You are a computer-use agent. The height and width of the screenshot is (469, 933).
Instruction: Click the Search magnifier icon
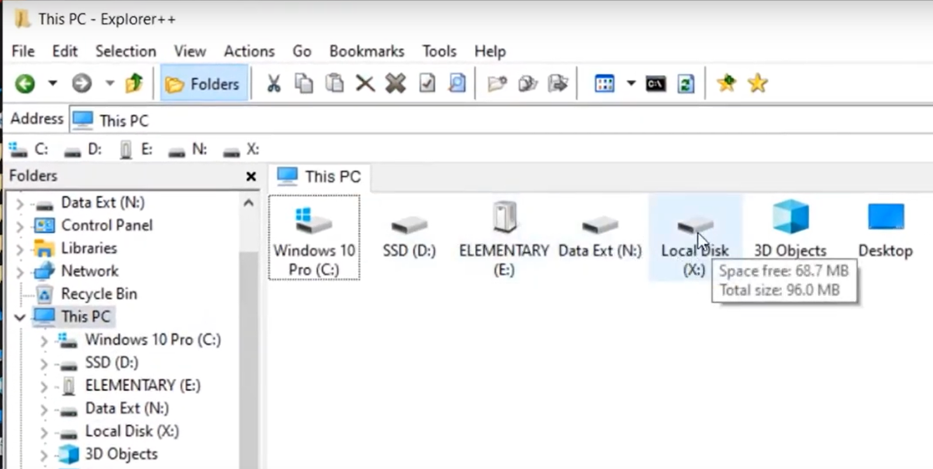click(457, 83)
